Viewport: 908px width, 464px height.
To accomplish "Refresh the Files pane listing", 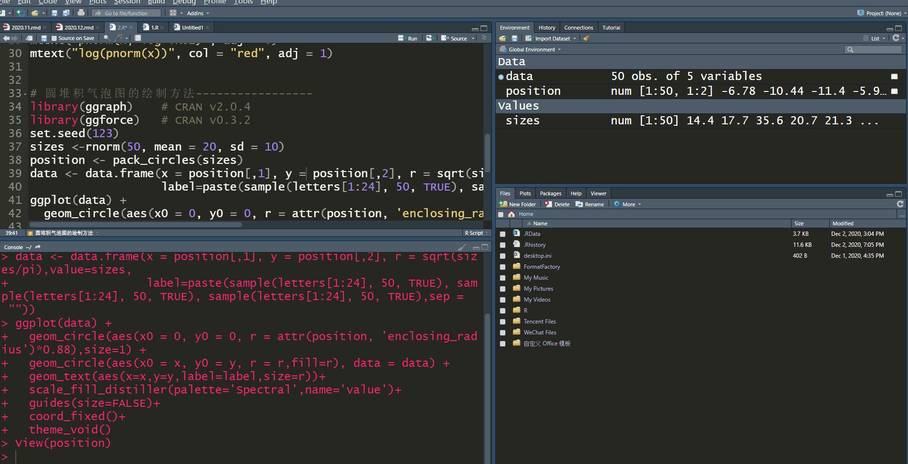I will coord(900,204).
